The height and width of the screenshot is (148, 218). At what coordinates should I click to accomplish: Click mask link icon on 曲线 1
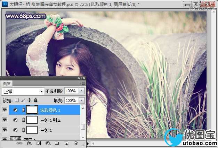tap(24, 130)
